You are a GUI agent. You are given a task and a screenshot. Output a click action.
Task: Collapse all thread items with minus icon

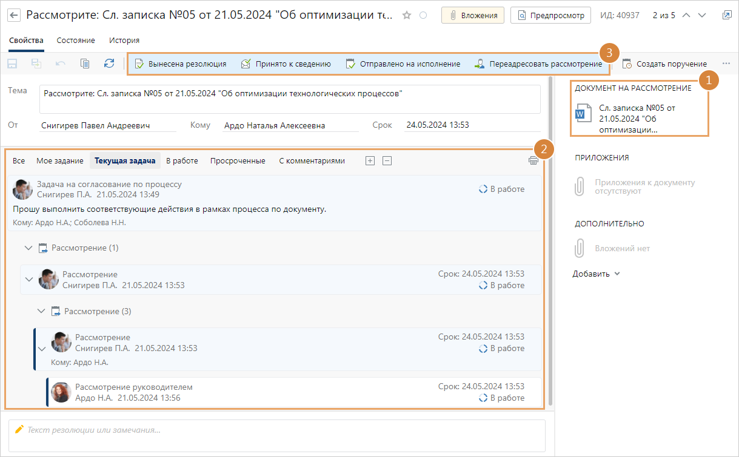[387, 160]
